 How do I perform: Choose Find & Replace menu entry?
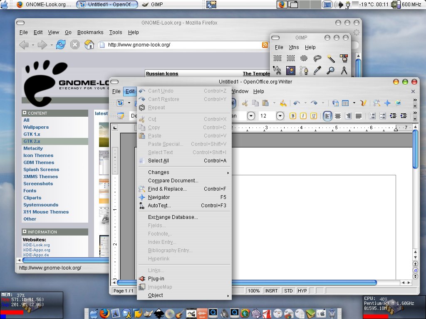pyautogui.click(x=184, y=189)
